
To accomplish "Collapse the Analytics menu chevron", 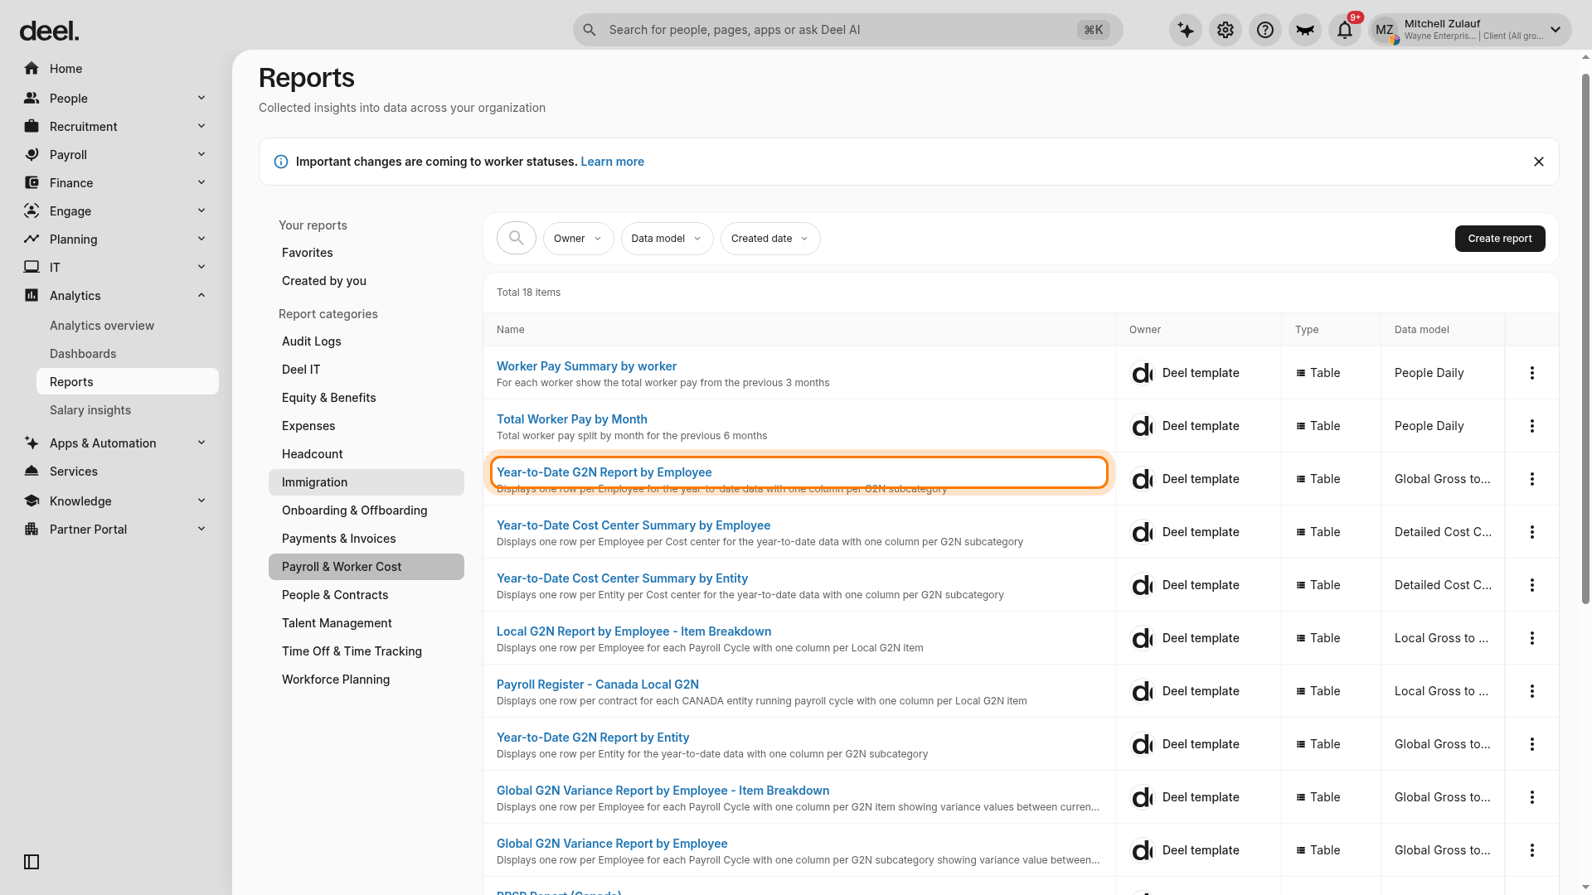I will pyautogui.click(x=201, y=296).
